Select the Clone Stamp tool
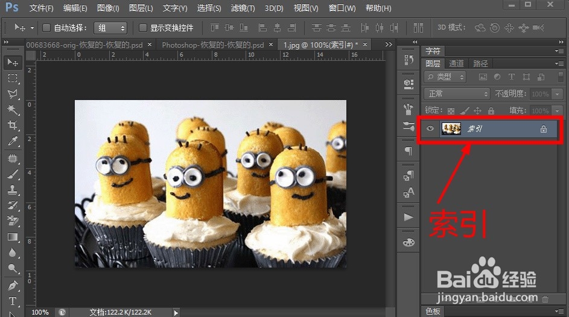The height and width of the screenshot is (317, 569). (x=13, y=189)
